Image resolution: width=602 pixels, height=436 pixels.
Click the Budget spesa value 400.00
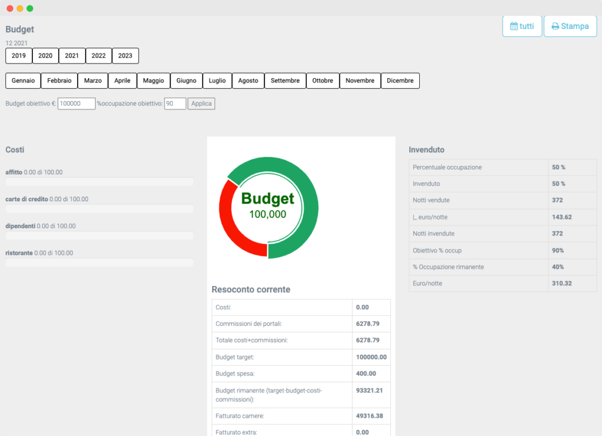click(366, 374)
